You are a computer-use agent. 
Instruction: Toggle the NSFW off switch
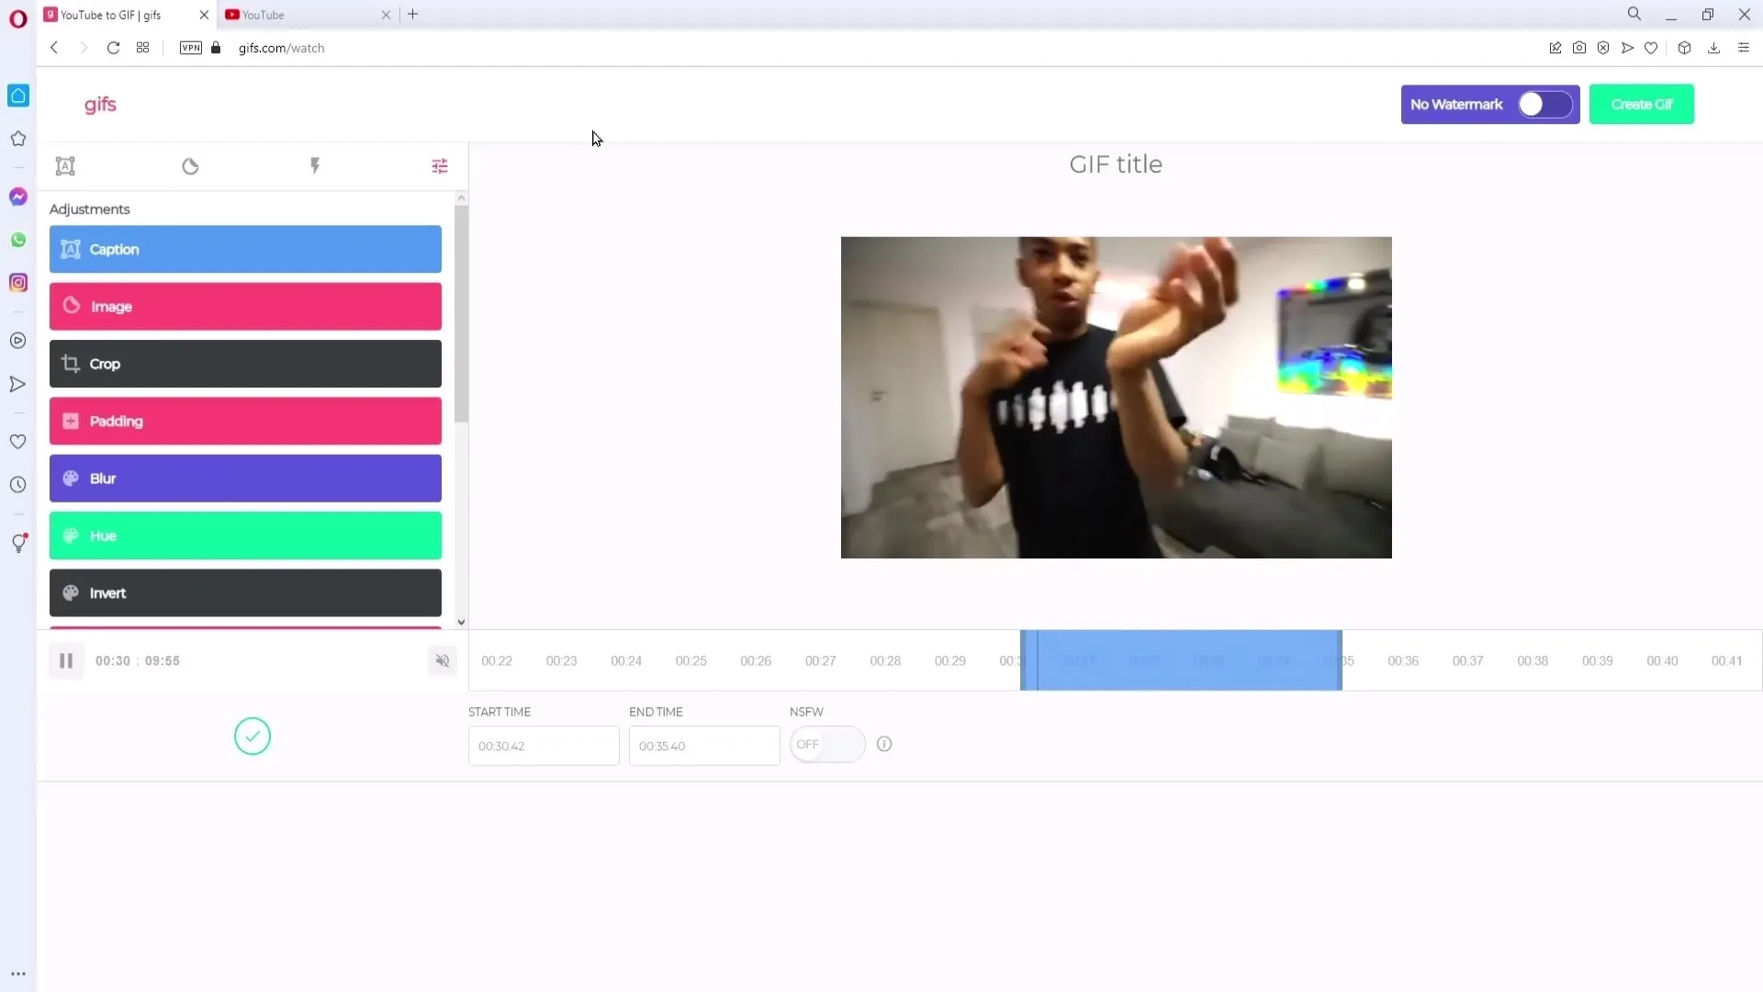click(827, 742)
